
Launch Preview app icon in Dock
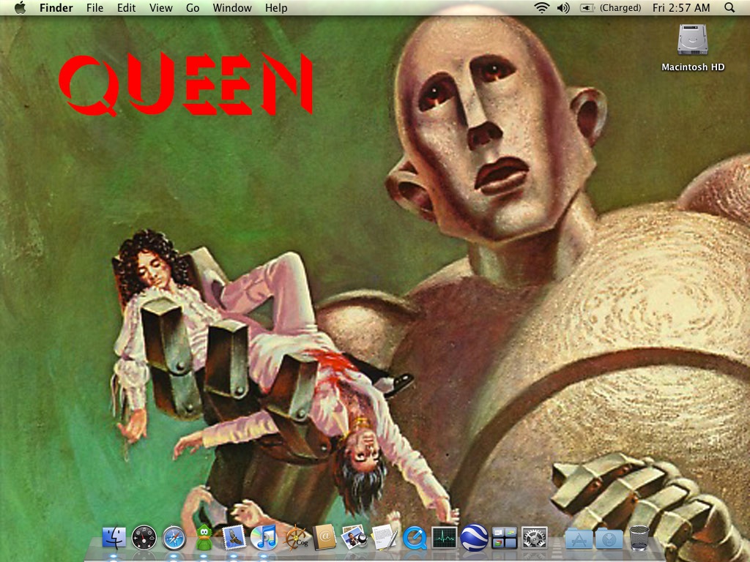pos(354,538)
